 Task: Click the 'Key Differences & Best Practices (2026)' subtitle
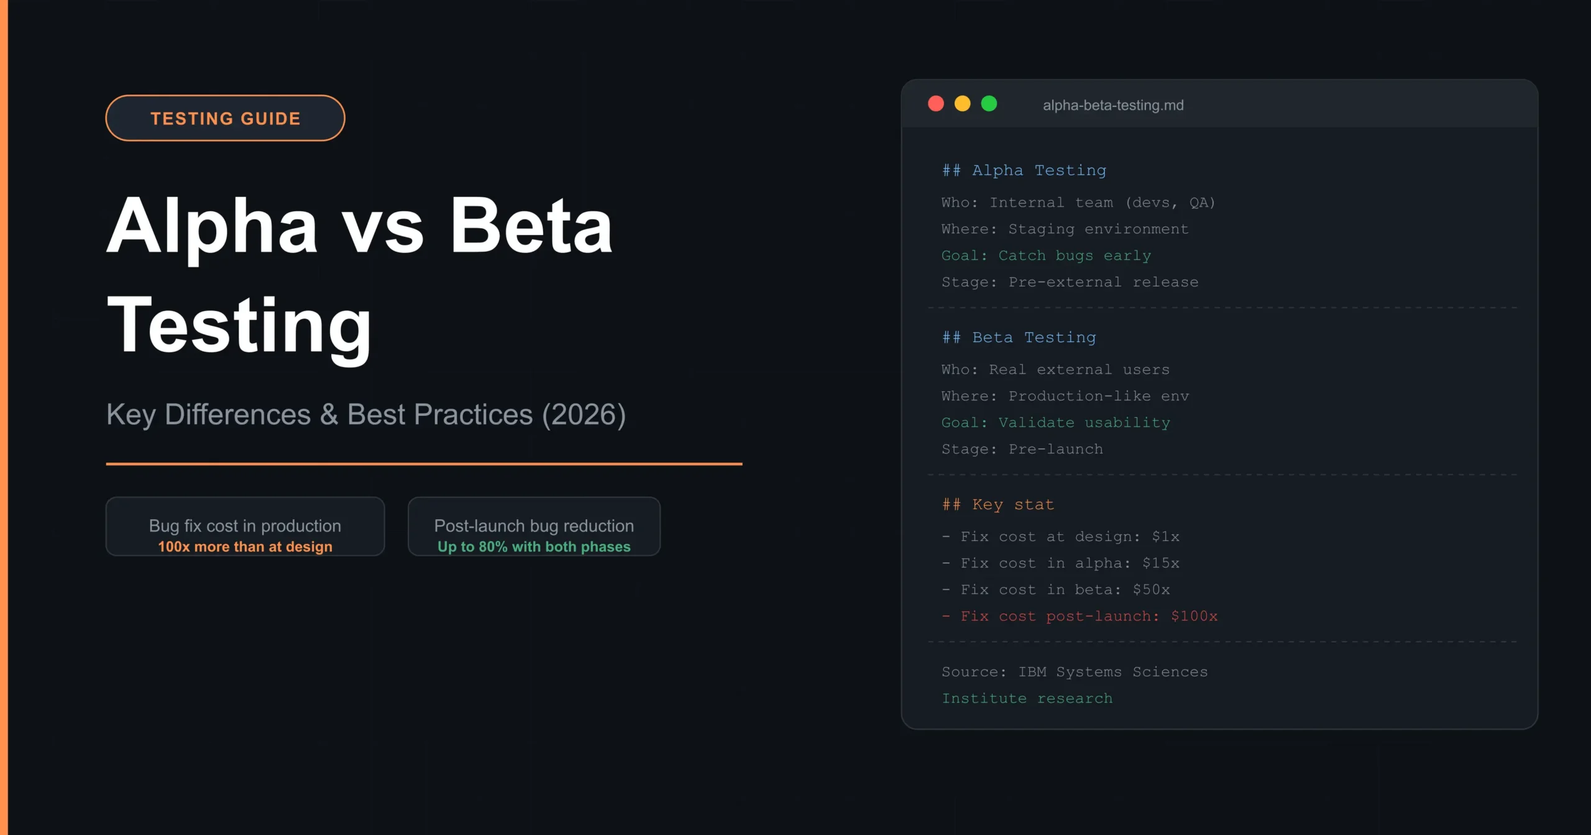[366, 415]
